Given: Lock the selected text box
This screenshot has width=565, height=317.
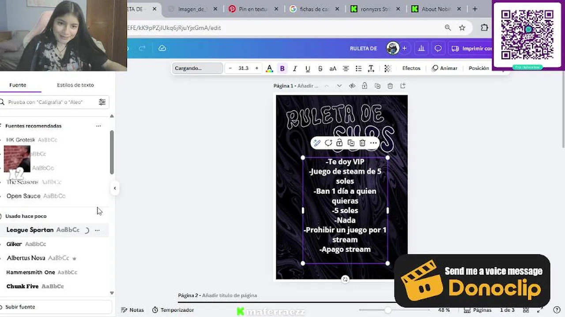Looking at the screenshot, I should coord(339,143).
